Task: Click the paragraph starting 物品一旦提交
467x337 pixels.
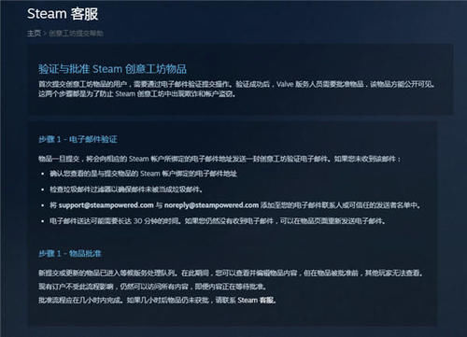Action: pyautogui.click(x=219, y=159)
